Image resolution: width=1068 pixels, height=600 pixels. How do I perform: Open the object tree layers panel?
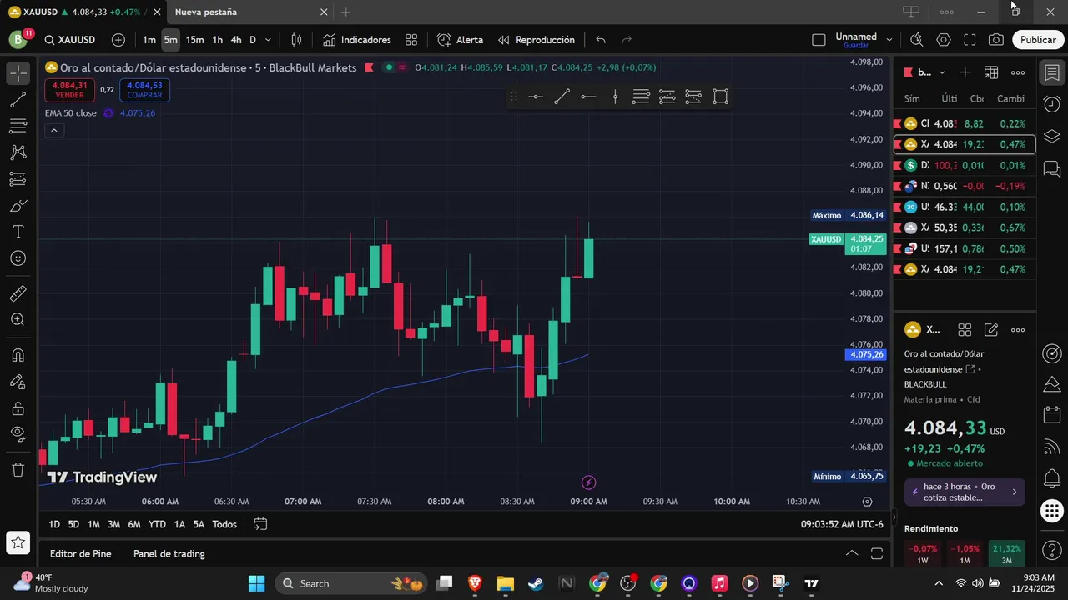pyautogui.click(x=1051, y=137)
